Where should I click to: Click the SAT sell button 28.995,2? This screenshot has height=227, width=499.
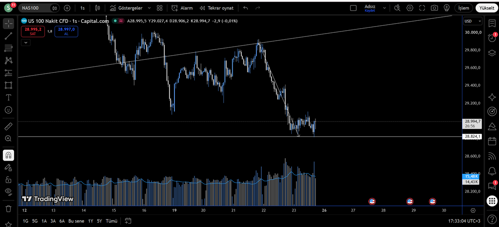coord(33,31)
